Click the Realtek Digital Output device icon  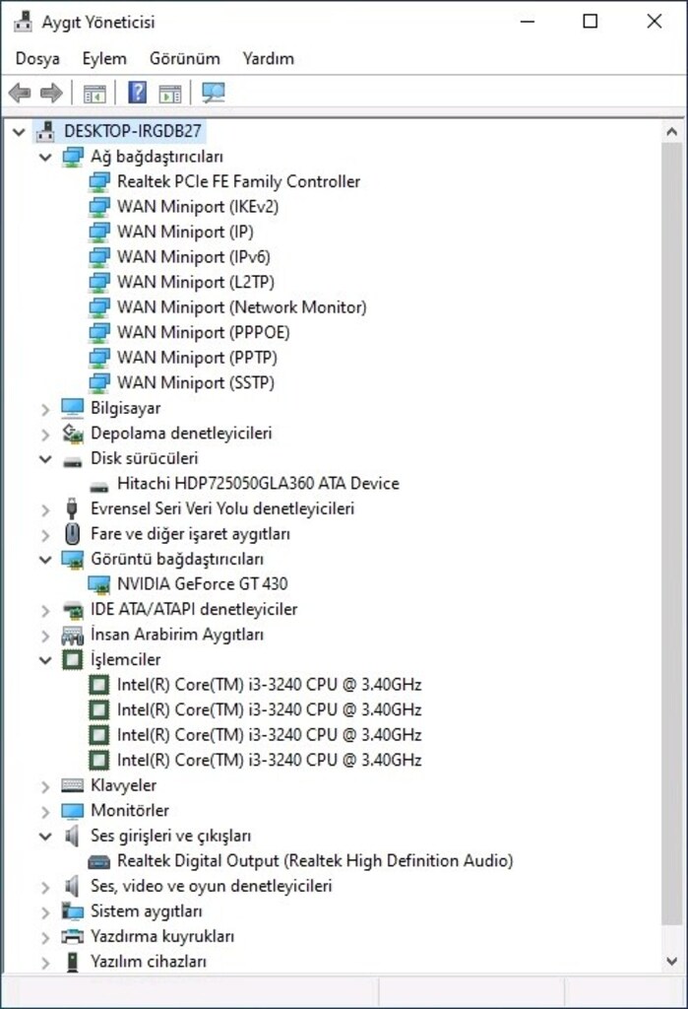click(99, 861)
